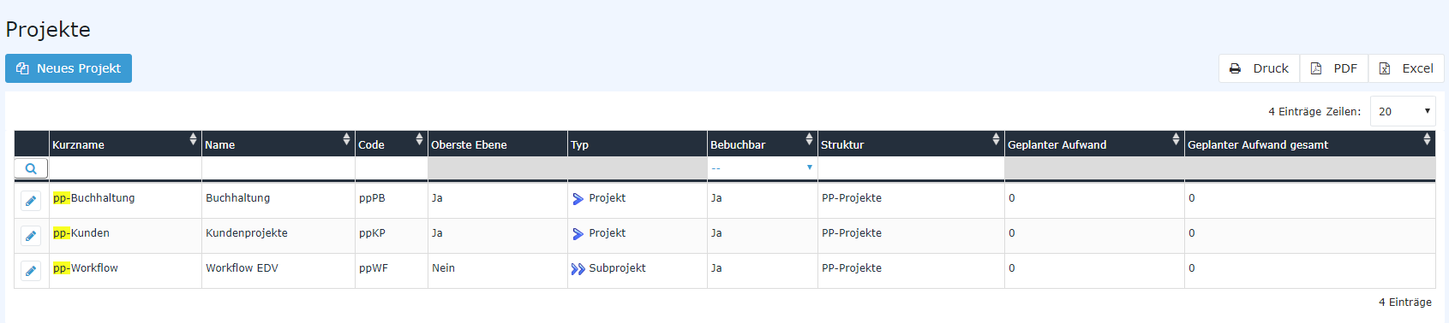Open the pp-Workflow project entry

pyautogui.click(x=86, y=268)
